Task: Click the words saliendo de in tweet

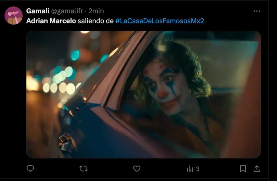Action: (95, 21)
